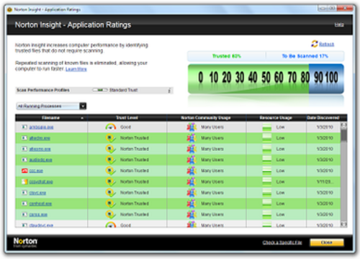Image resolution: width=360 pixels, height=259 pixels.
Task: Open the csrss.exe file link
Action: [x=38, y=214]
